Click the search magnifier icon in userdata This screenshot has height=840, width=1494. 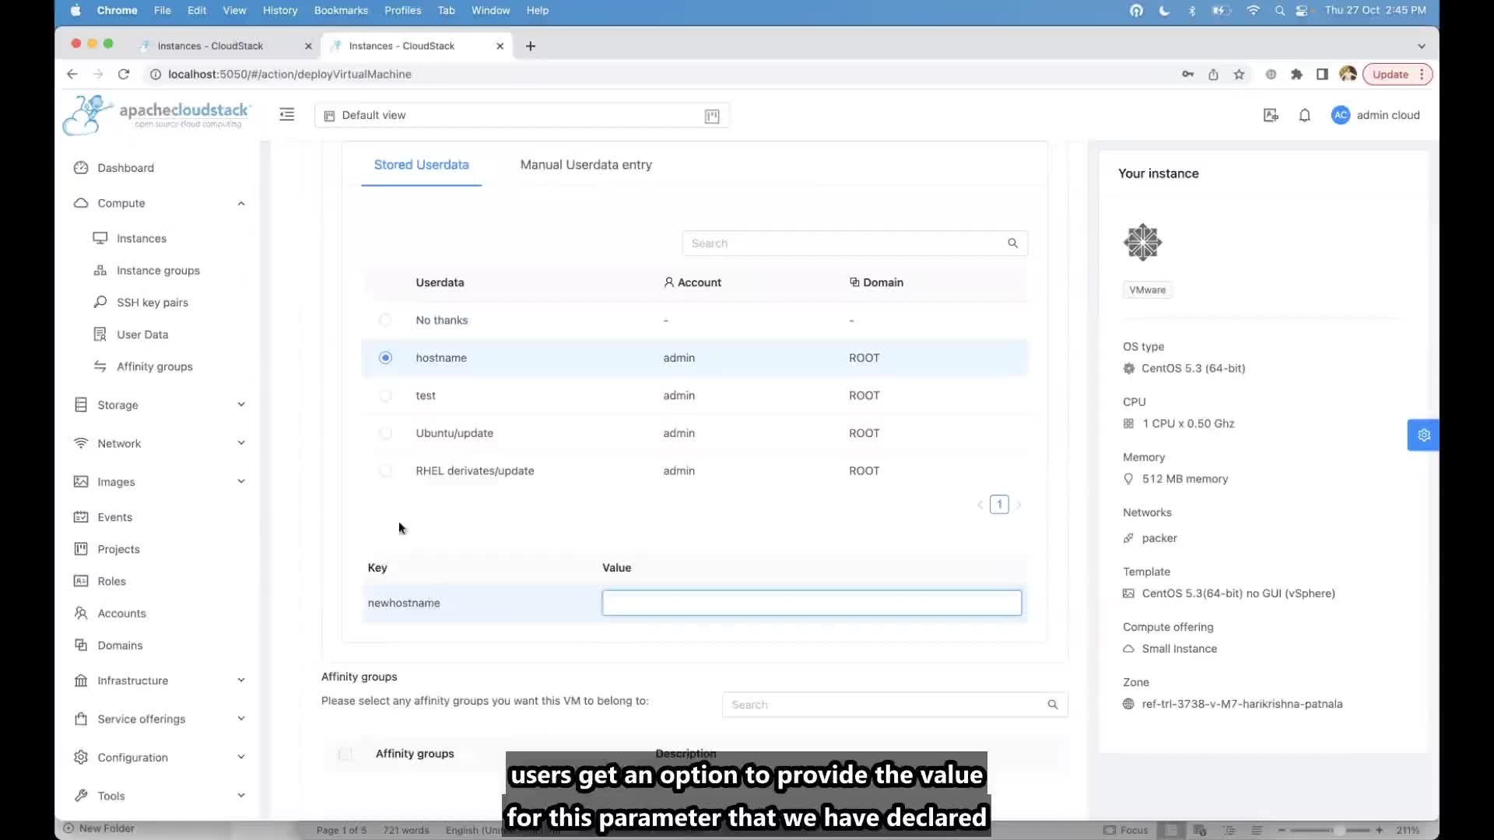coord(1013,243)
